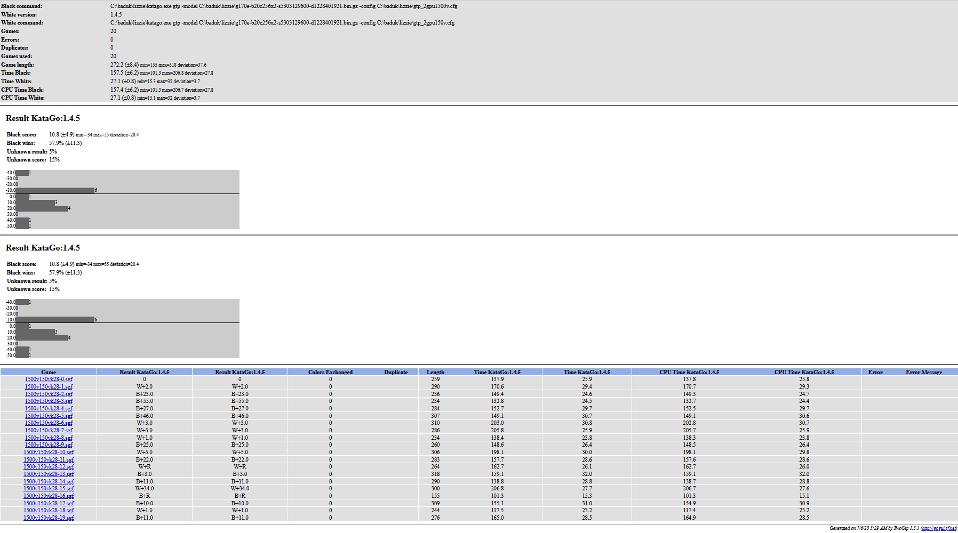Click the "Game length:" label
This screenshot has width=958, height=533.
17,64
